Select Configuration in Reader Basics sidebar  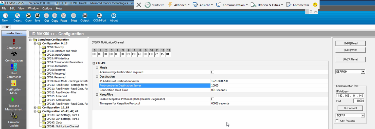14,57
